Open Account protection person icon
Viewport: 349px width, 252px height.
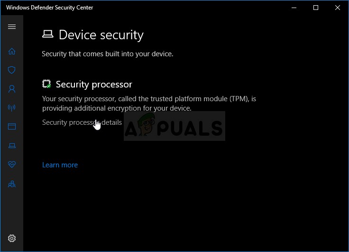coord(12,89)
